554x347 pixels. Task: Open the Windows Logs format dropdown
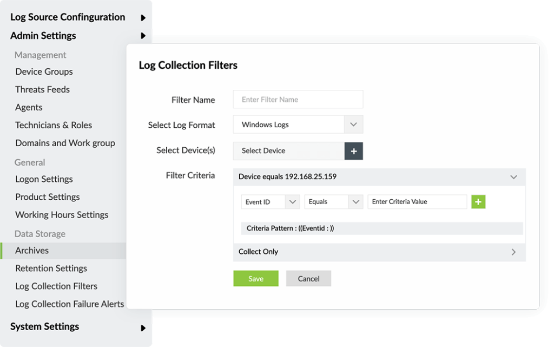(x=353, y=125)
